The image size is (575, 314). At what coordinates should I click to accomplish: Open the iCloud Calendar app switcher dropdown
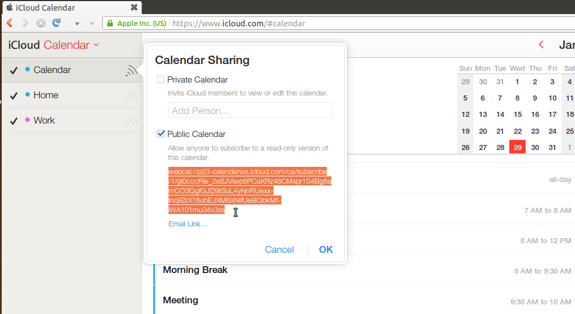(x=96, y=45)
